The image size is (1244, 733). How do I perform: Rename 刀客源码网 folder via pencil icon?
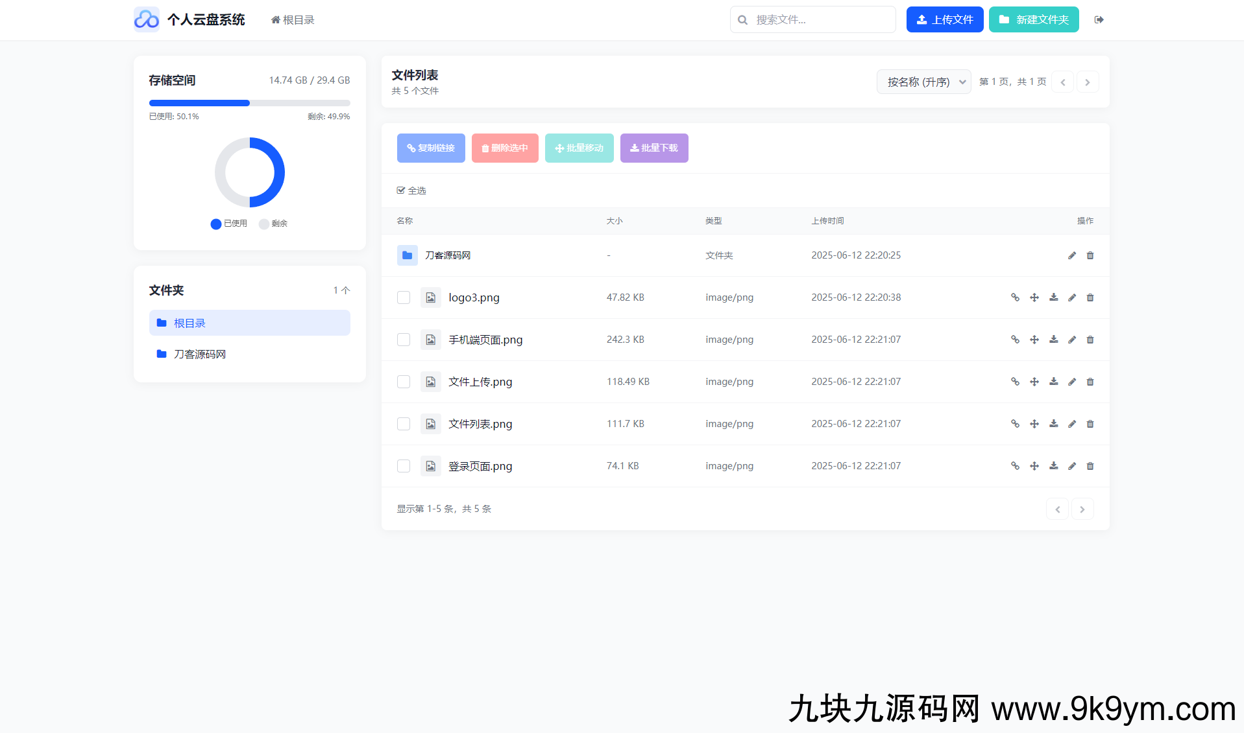[x=1071, y=255]
